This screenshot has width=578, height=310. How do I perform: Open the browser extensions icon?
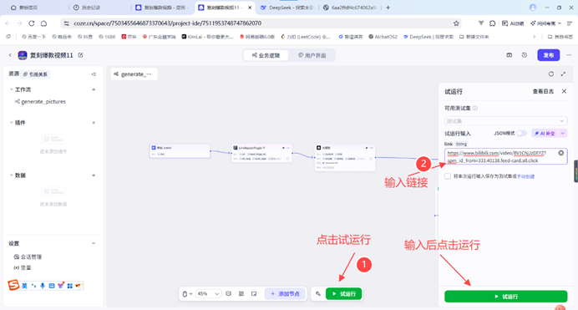click(x=493, y=23)
